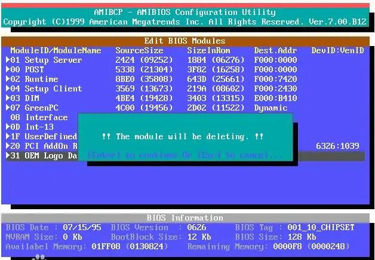Click the ModuleID/ModuleName column header
375x260 pixels.
(x=56, y=50)
